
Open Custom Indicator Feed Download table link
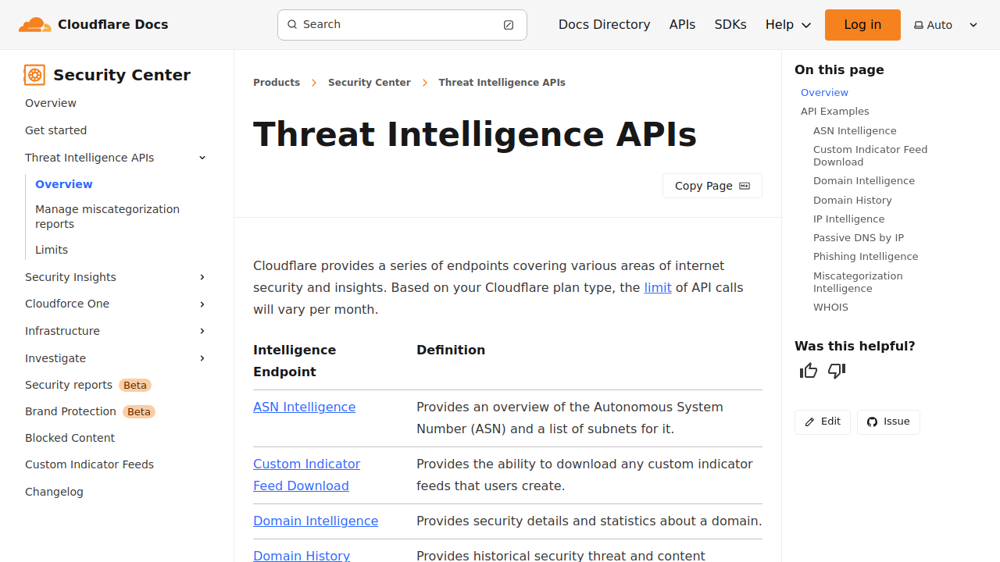[306, 475]
